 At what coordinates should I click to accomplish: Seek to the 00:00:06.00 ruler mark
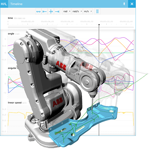pyautogui.click(x=67, y=21)
